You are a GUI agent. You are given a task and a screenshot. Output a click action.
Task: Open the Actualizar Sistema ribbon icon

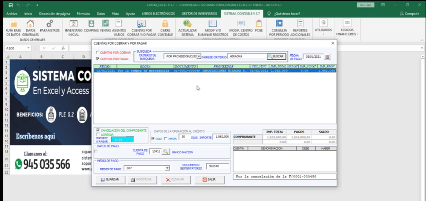pyautogui.click(x=187, y=24)
